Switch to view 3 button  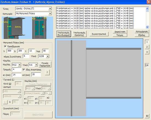(x=147, y=52)
